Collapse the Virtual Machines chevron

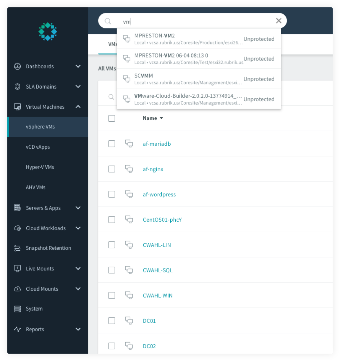78,107
